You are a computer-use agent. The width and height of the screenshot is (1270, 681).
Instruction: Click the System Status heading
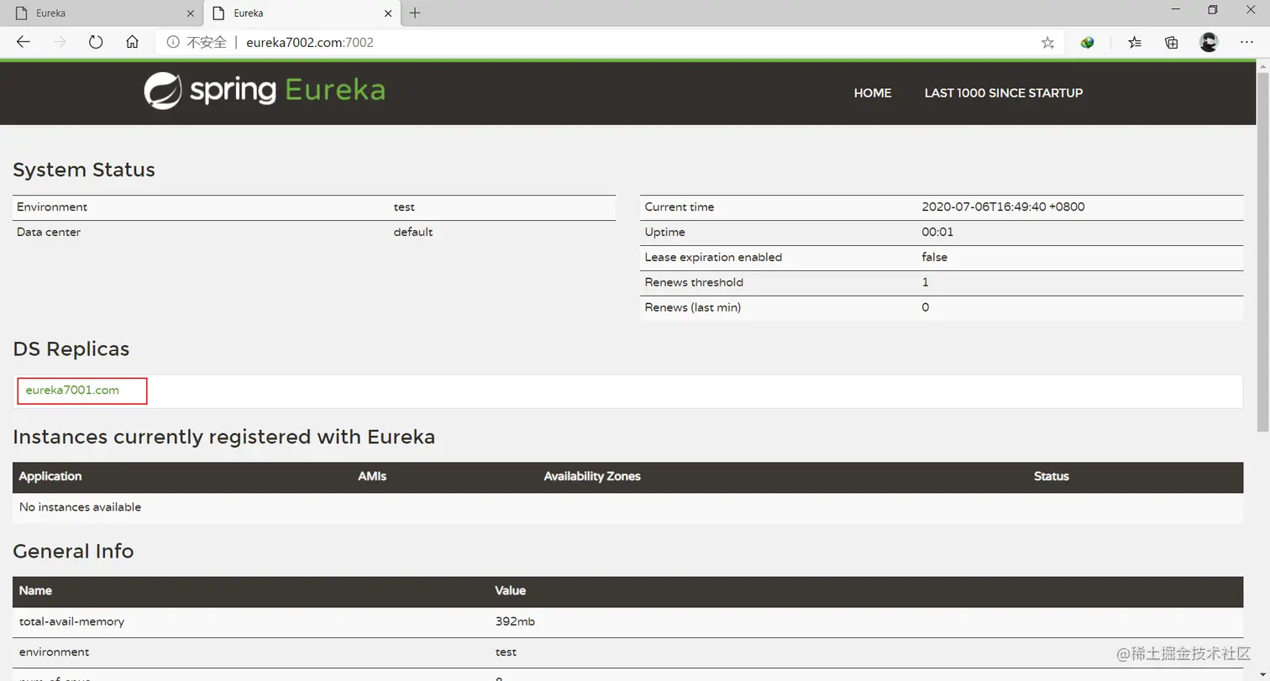84,170
